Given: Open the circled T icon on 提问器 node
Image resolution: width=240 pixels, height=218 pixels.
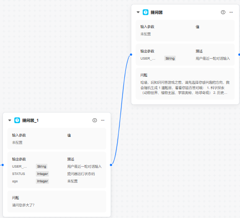Looking at the screenshot, I should (x=223, y=12).
